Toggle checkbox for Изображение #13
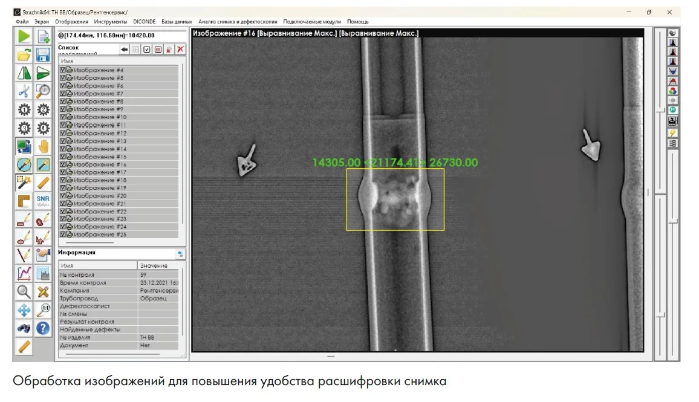 (x=63, y=141)
